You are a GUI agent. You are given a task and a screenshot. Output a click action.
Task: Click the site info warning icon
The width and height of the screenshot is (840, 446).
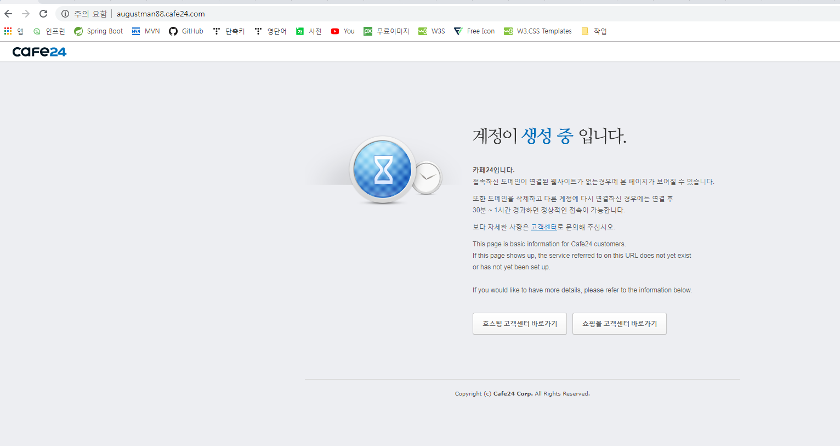pos(65,14)
